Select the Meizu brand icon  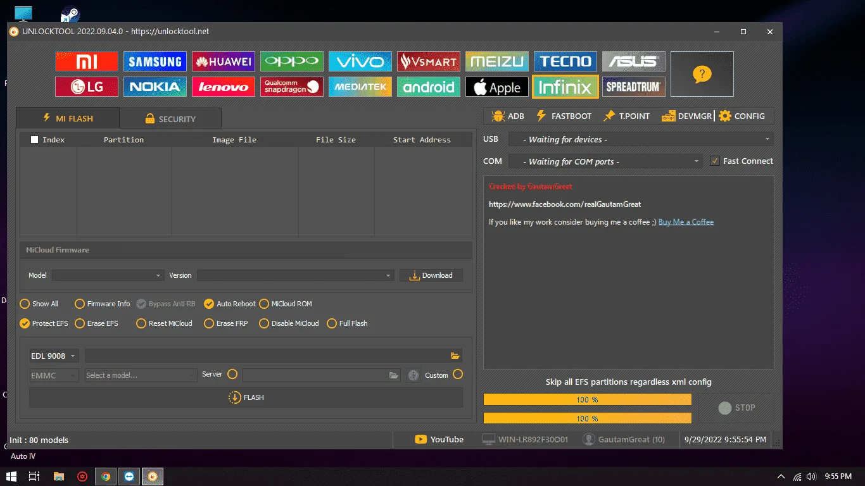point(497,61)
